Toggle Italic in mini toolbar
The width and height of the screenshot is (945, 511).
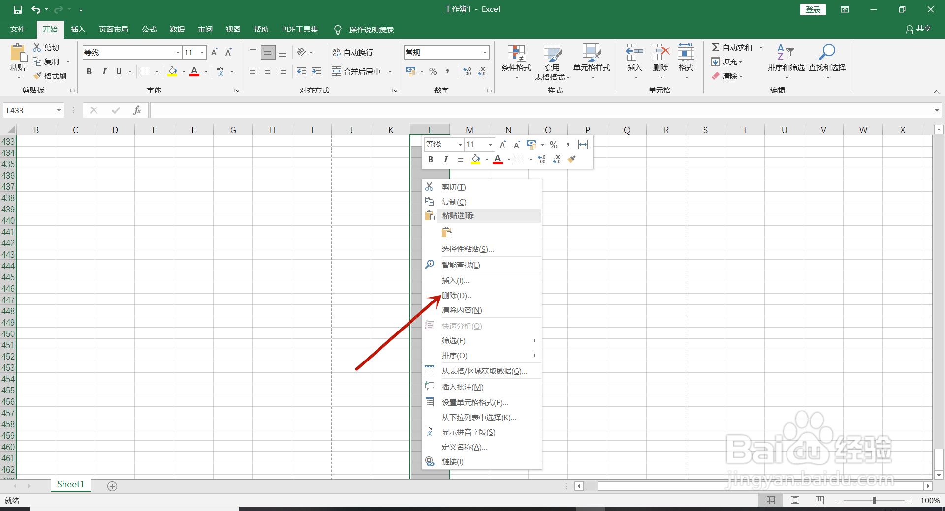(445, 159)
